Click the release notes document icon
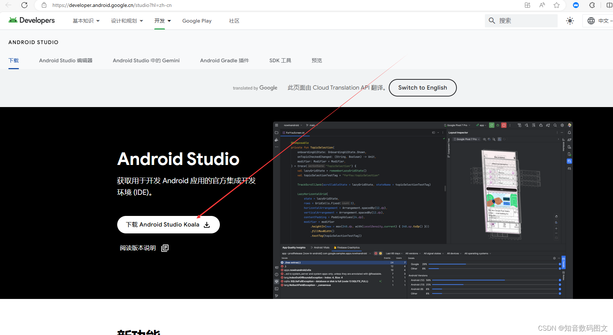The width and height of the screenshot is (613, 335). pyautogui.click(x=165, y=248)
